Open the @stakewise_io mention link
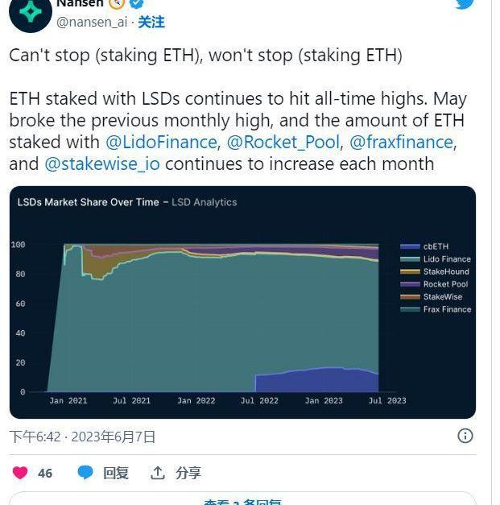The width and height of the screenshot is (500, 505). [101, 164]
